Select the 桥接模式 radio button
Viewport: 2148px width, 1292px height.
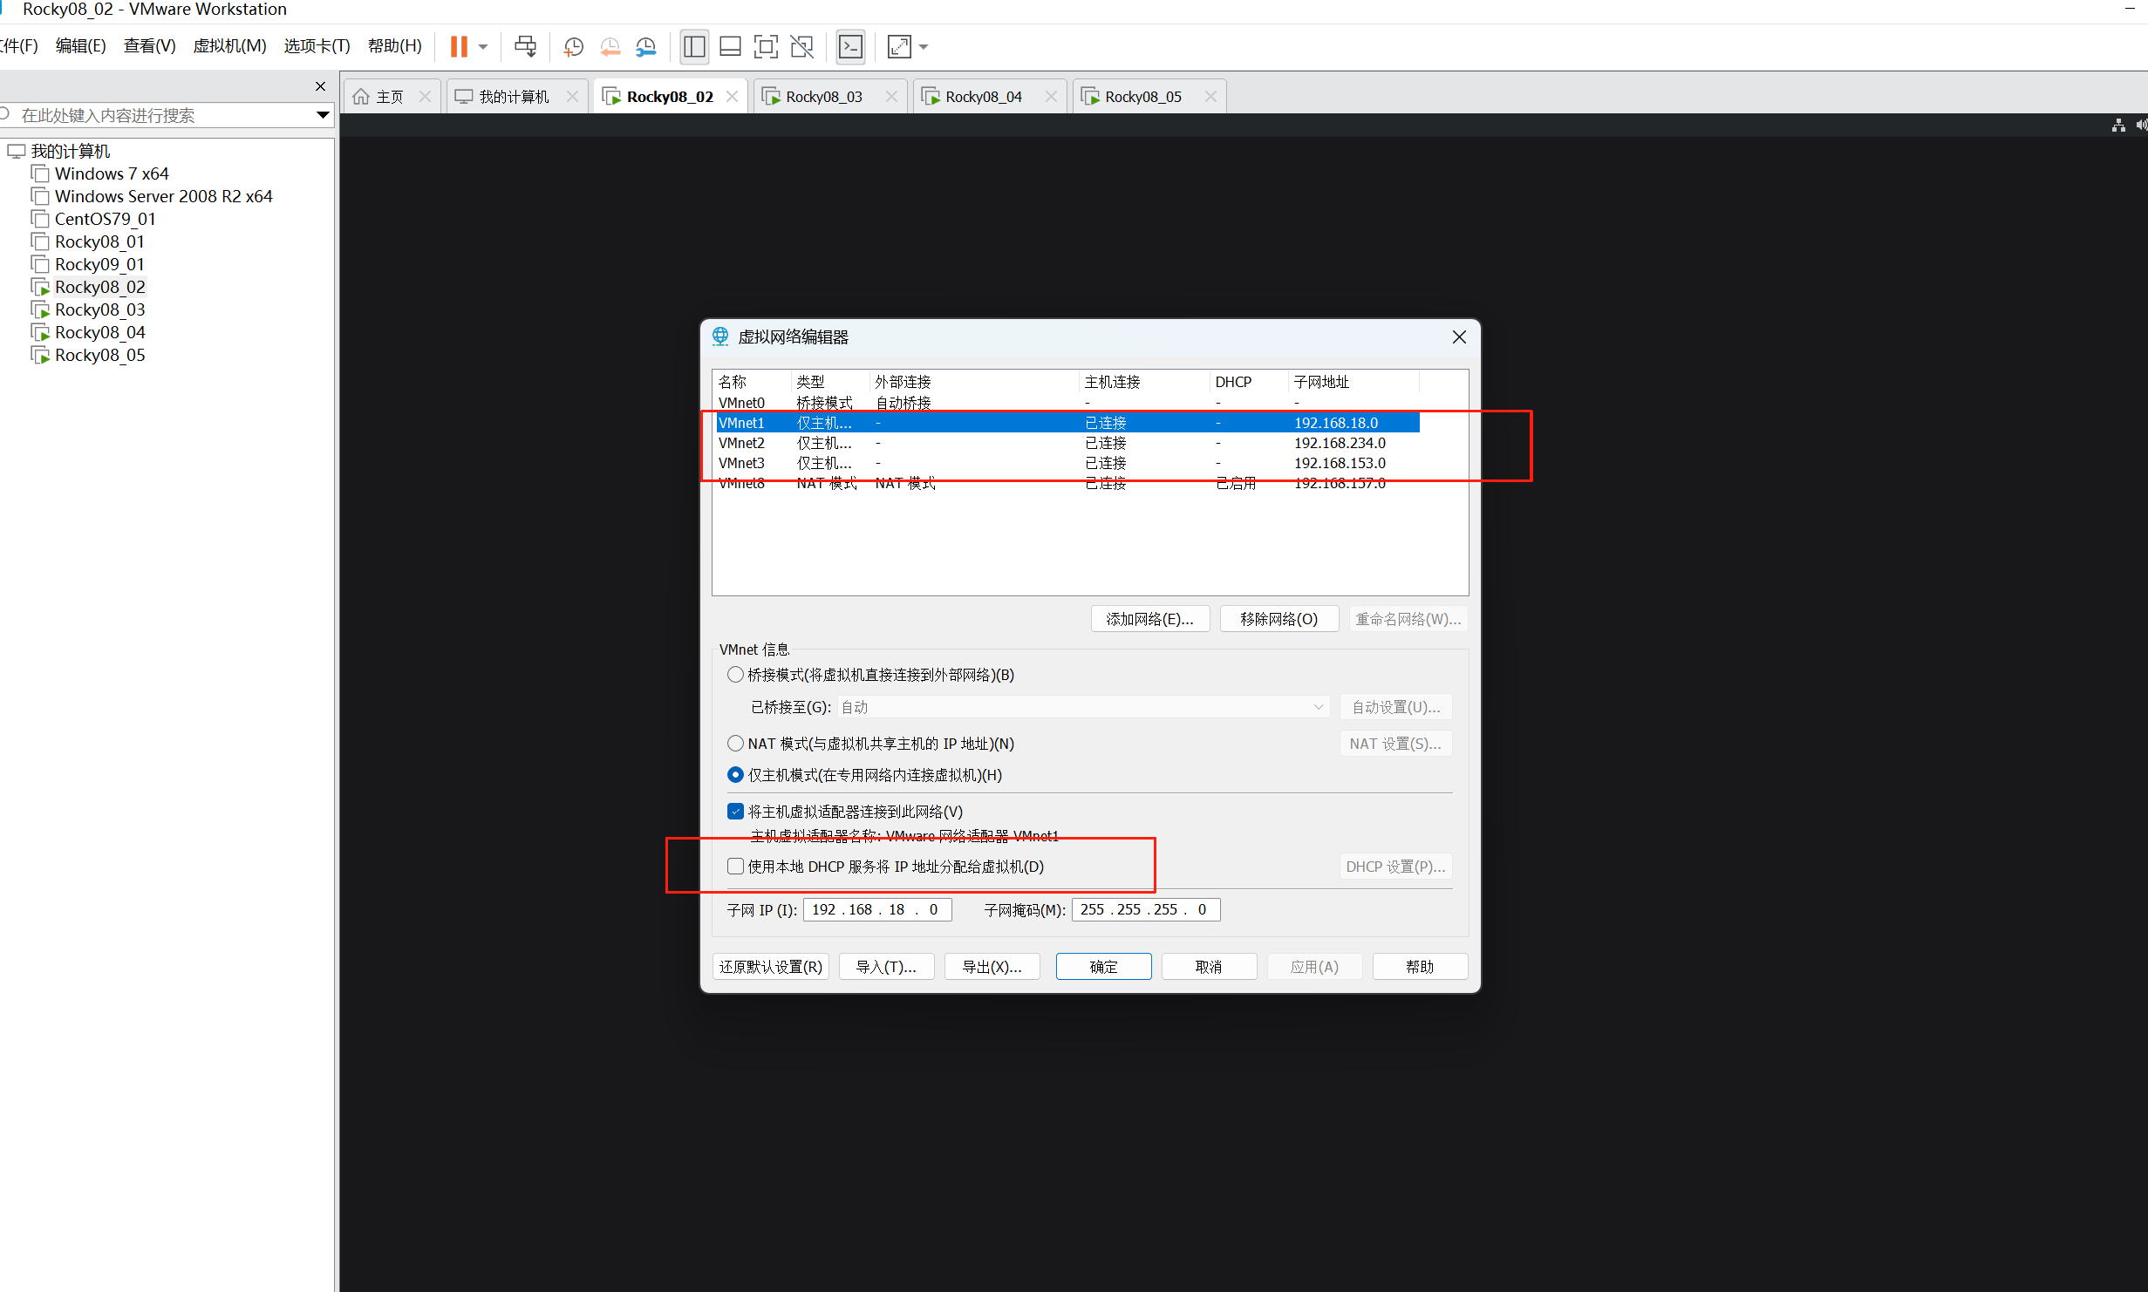[735, 675]
